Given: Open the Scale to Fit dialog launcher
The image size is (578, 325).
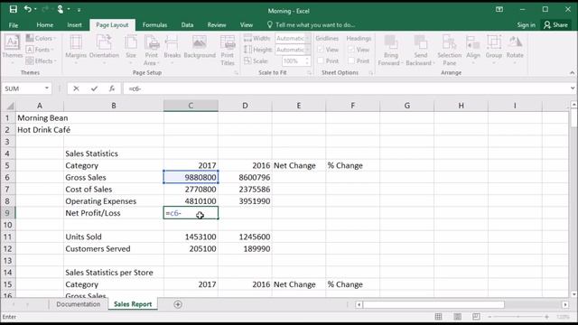Looking at the screenshot, I should (309, 73).
